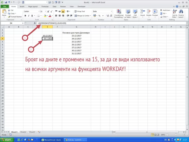Open the Sheet2 worksheet tab
189x142 pixels.
click(23, 132)
